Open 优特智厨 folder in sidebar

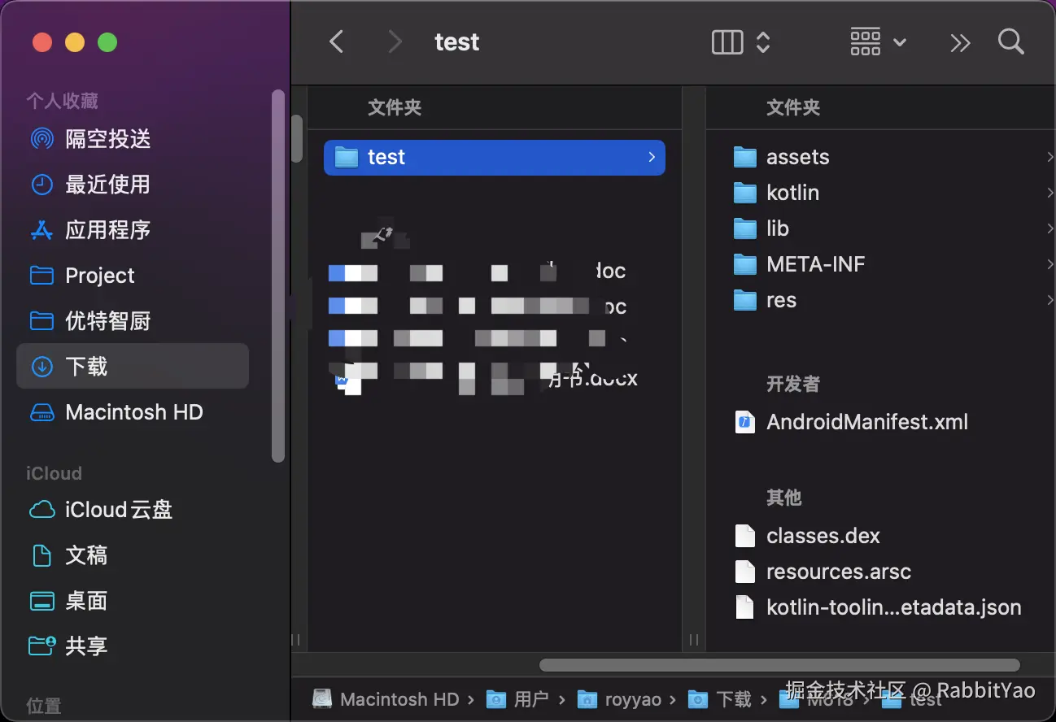(133, 321)
